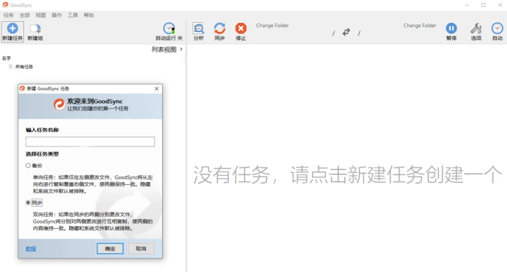Click the 新建任务 (New Job) icon
The width and height of the screenshot is (507, 272).
point(12,29)
